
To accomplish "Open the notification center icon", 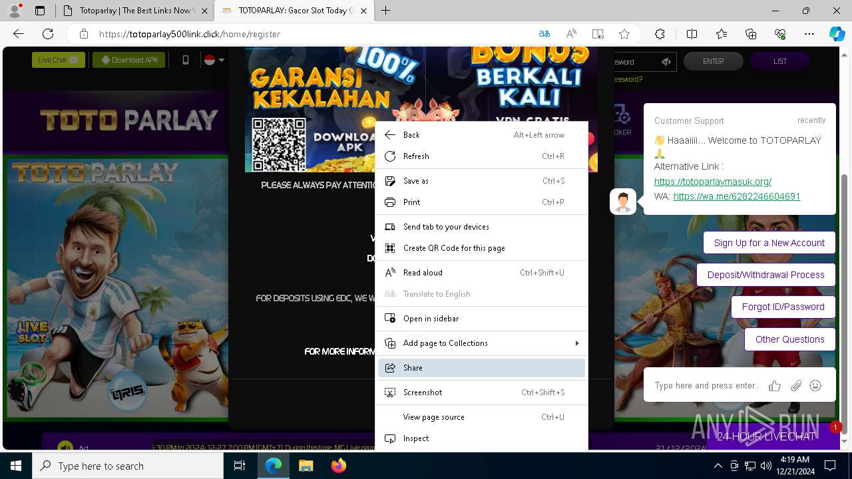I will (830, 466).
